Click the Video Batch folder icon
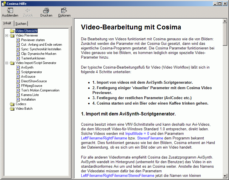 tap(12, 109)
